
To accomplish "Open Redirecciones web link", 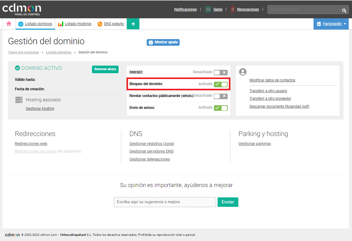I will pos(31,143).
